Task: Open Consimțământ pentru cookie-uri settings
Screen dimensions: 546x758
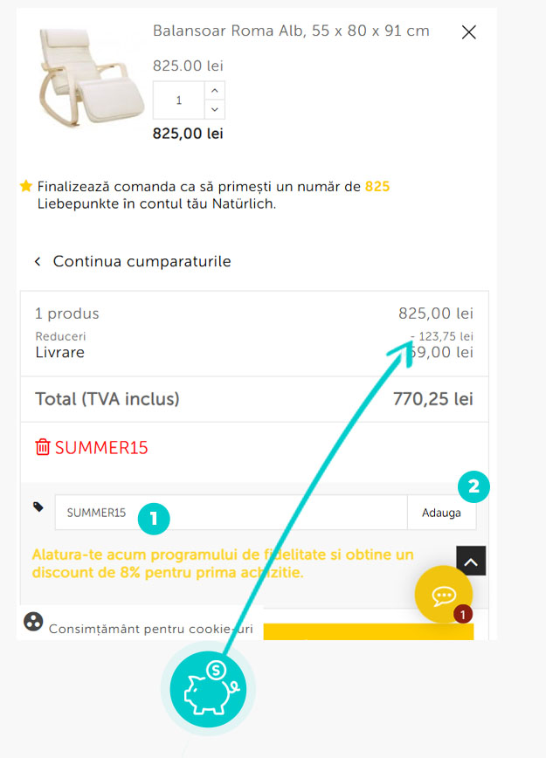Action: [x=150, y=629]
